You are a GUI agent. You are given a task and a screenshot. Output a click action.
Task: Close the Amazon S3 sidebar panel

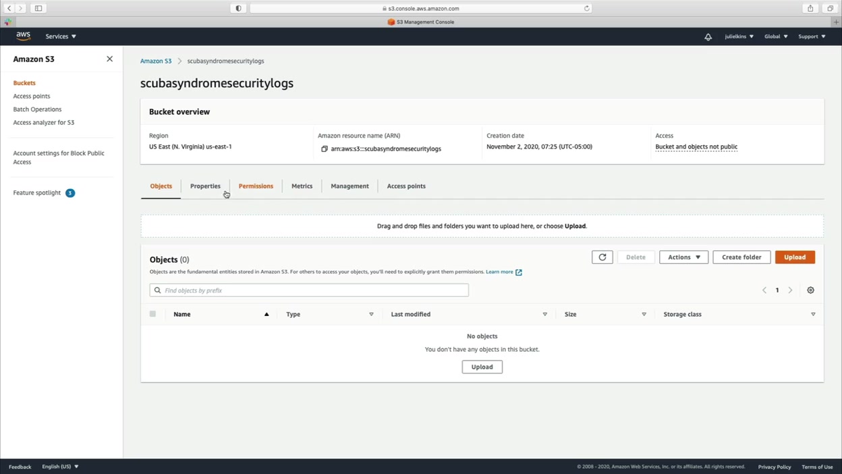(109, 59)
